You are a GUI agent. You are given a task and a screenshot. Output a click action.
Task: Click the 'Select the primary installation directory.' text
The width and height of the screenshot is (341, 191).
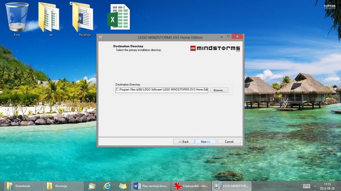coord(139,50)
